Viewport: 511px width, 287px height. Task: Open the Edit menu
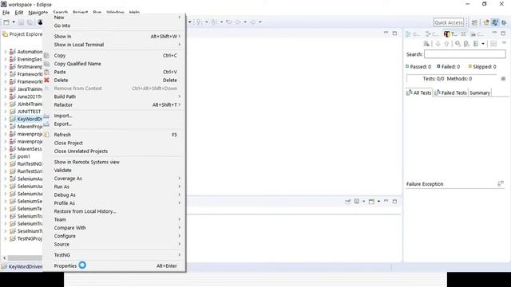(x=19, y=13)
